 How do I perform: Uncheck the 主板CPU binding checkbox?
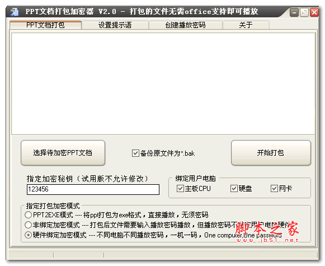pos(180,189)
